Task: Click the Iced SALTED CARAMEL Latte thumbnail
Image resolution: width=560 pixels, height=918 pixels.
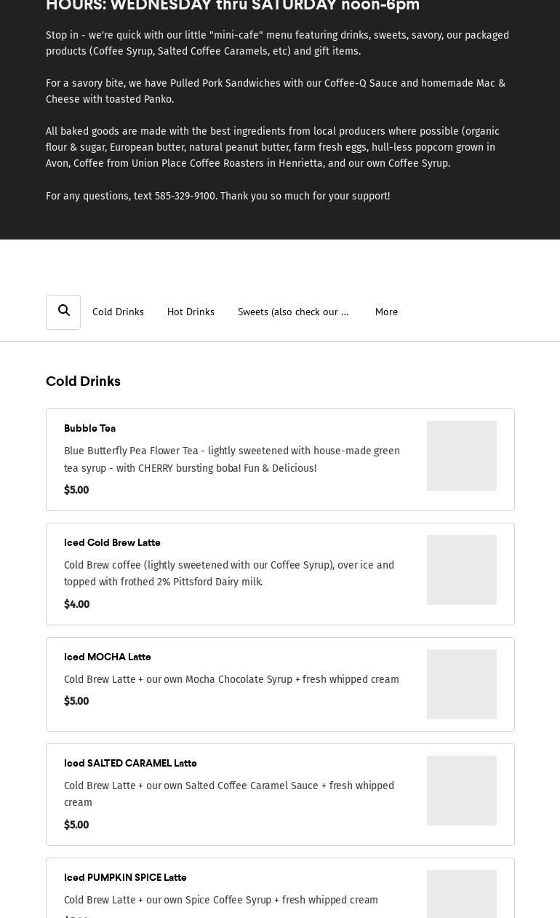Action: [x=461, y=791]
